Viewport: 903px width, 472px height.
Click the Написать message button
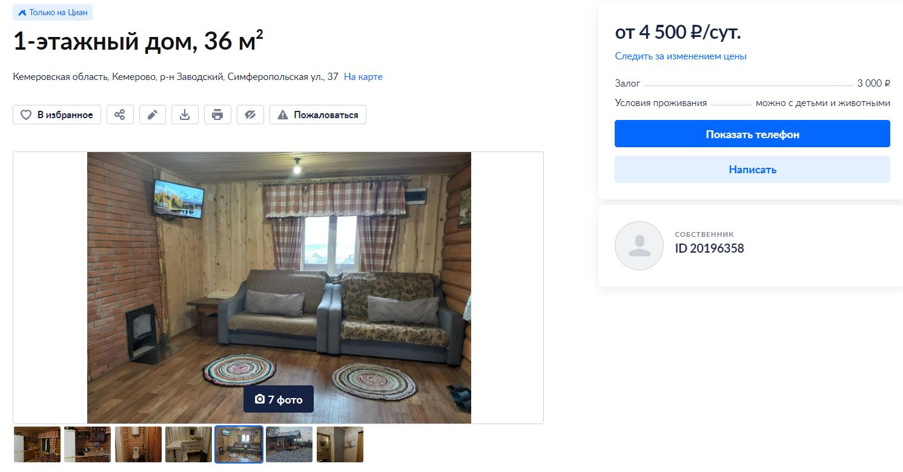pyautogui.click(x=752, y=170)
